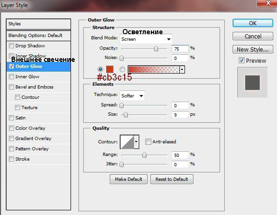
Task: Click the Range value field showing 50
Action: click(x=180, y=155)
